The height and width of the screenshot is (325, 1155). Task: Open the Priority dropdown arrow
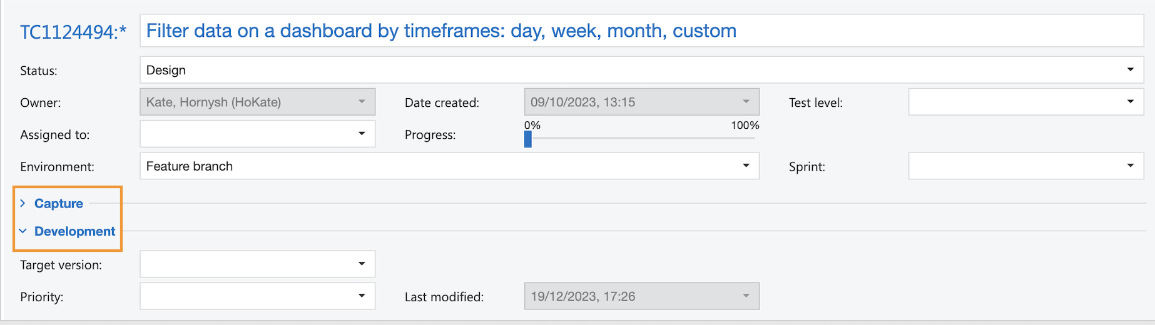pyautogui.click(x=362, y=296)
